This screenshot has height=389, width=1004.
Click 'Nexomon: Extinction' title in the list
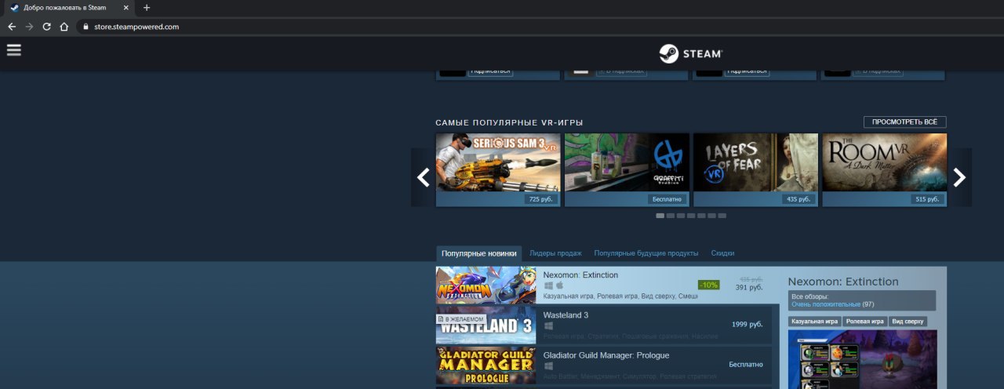tap(580, 275)
